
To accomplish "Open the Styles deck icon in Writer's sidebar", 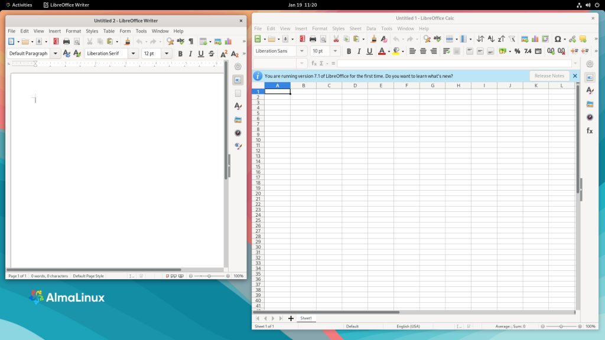I will [238, 106].
